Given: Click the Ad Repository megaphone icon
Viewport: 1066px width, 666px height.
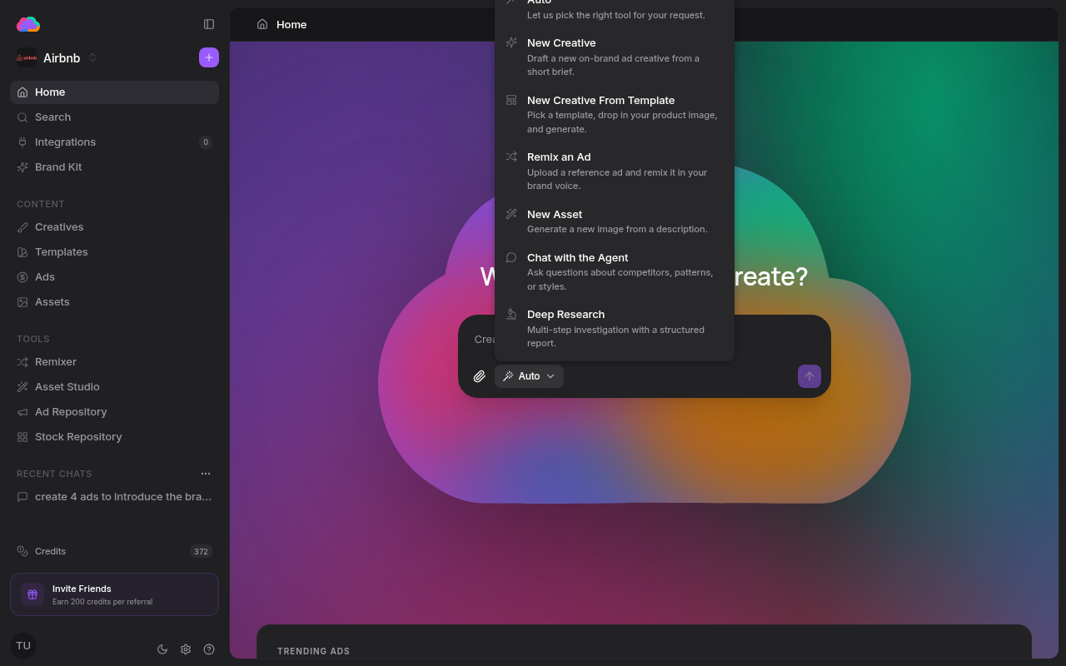Looking at the screenshot, I should [22, 412].
